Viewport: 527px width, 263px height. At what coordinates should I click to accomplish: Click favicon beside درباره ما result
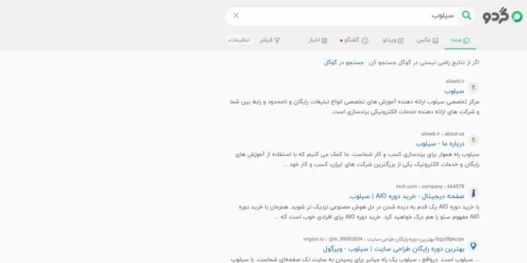pyautogui.click(x=473, y=140)
